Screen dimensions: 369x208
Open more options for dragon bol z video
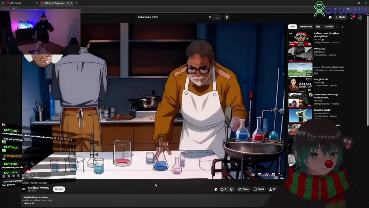tap(345, 110)
